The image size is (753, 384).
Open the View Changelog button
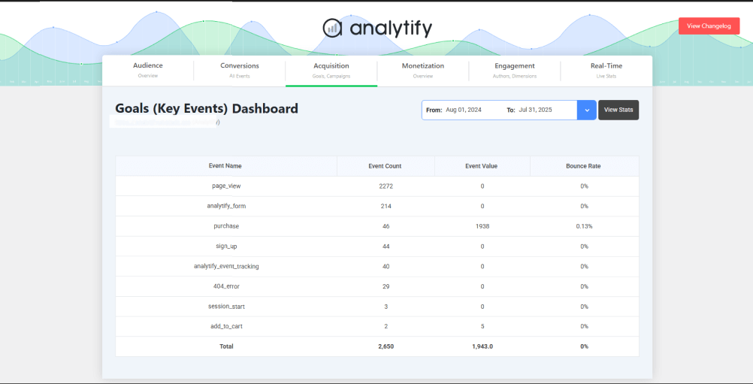coord(709,26)
